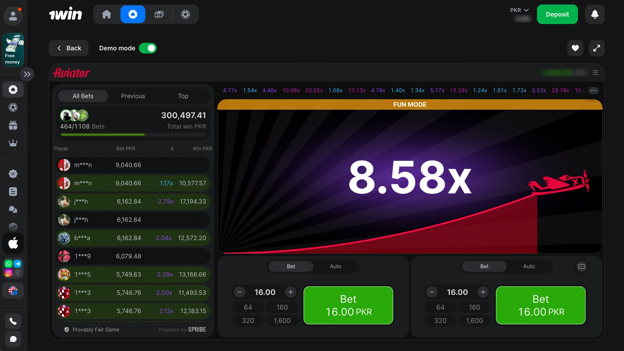This screenshot has width=624, height=351.
Task: Click the bets progress bar under 464/1108
Action: coord(133,135)
